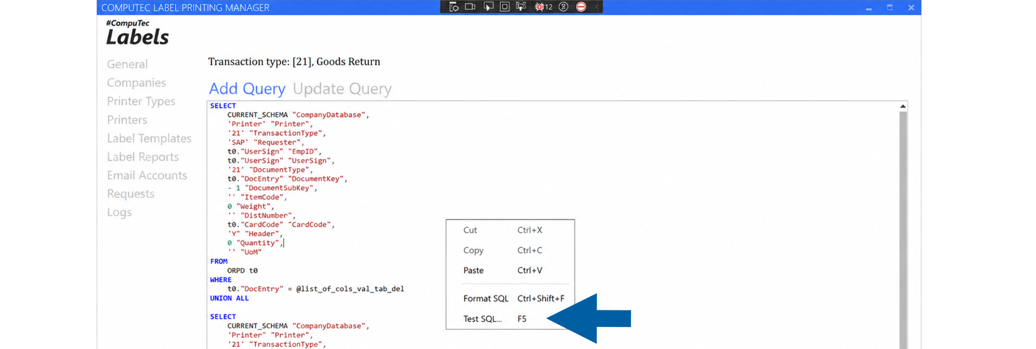
Task: Click the scroll-up arrow of the SQL editor
Action: (903, 106)
